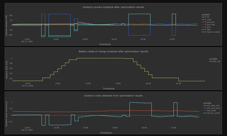Click Timestamp label under the battery SOC chart
227x136 pixels.
109,89
